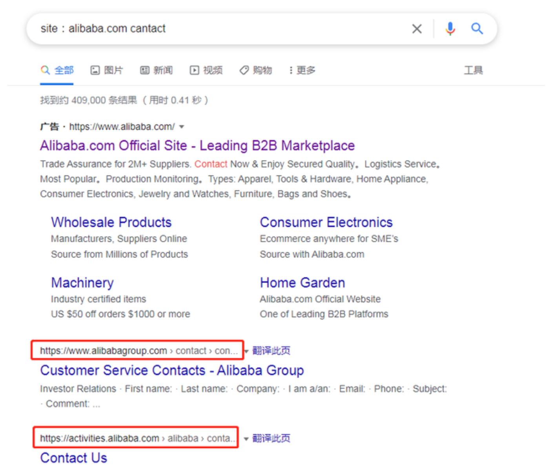This screenshot has height=469, width=550.
Task: Open the Machinery sitelink
Action: [82, 283]
